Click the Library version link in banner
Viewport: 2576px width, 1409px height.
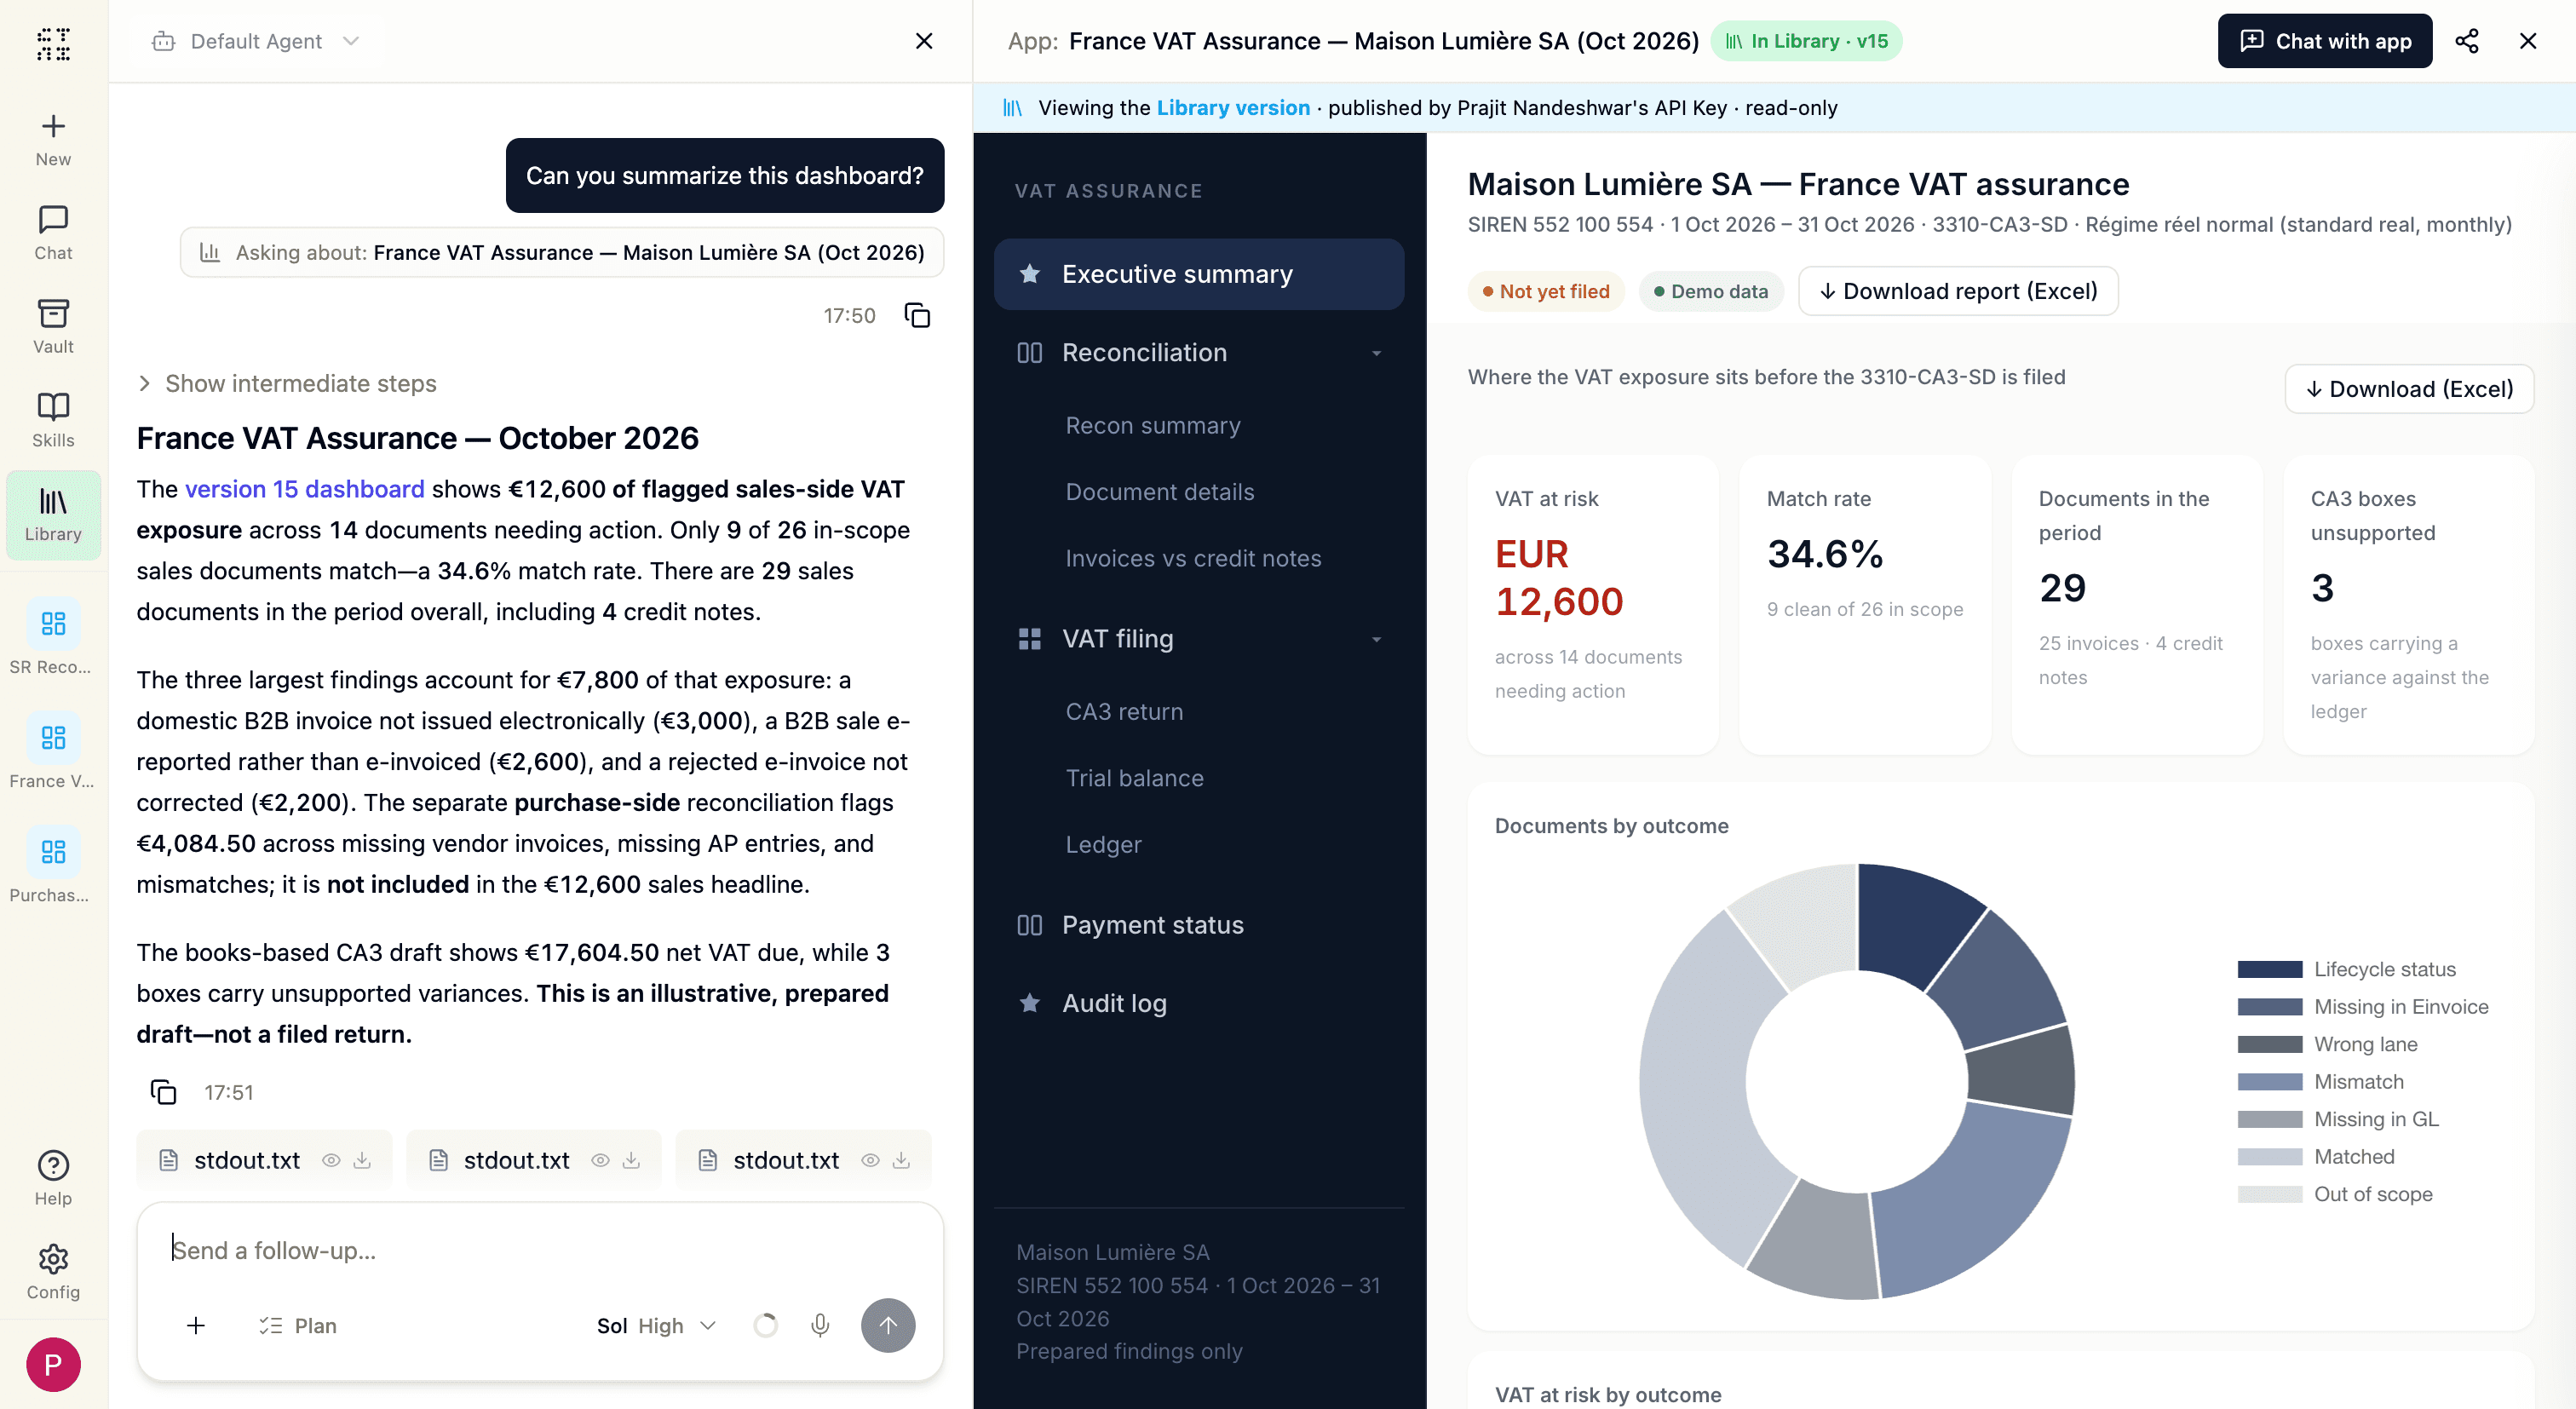1232,108
